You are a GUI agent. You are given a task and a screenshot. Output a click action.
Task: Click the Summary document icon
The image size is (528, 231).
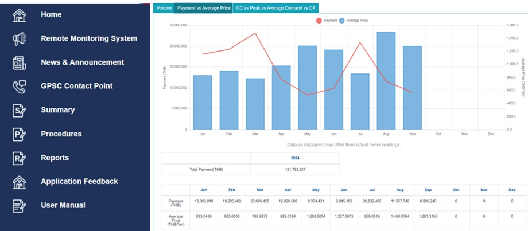click(20, 110)
